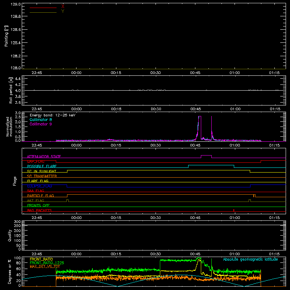290x290 pixels.
Task: Select the POSSIBLE_FLARE flag label
Action: click(42, 166)
